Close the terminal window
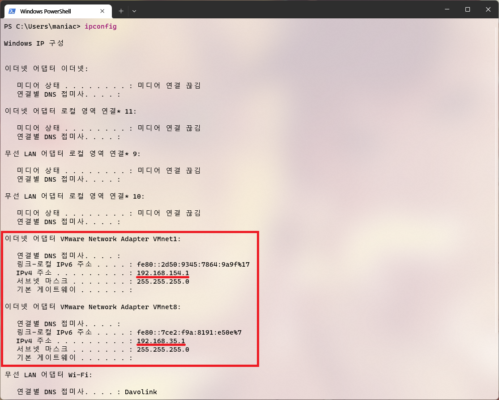Screen dimensions: 499x400 (x=488, y=9)
